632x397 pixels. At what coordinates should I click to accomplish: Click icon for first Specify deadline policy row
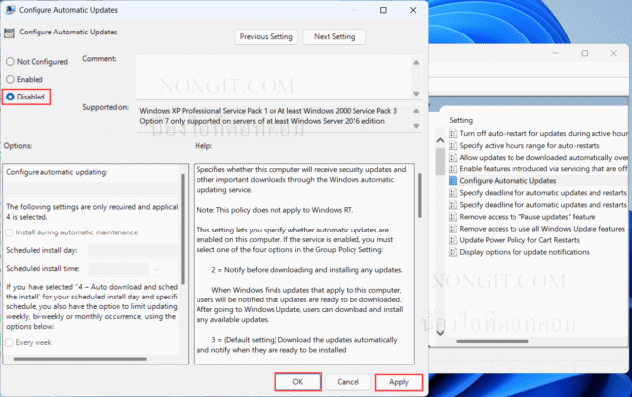point(453,193)
